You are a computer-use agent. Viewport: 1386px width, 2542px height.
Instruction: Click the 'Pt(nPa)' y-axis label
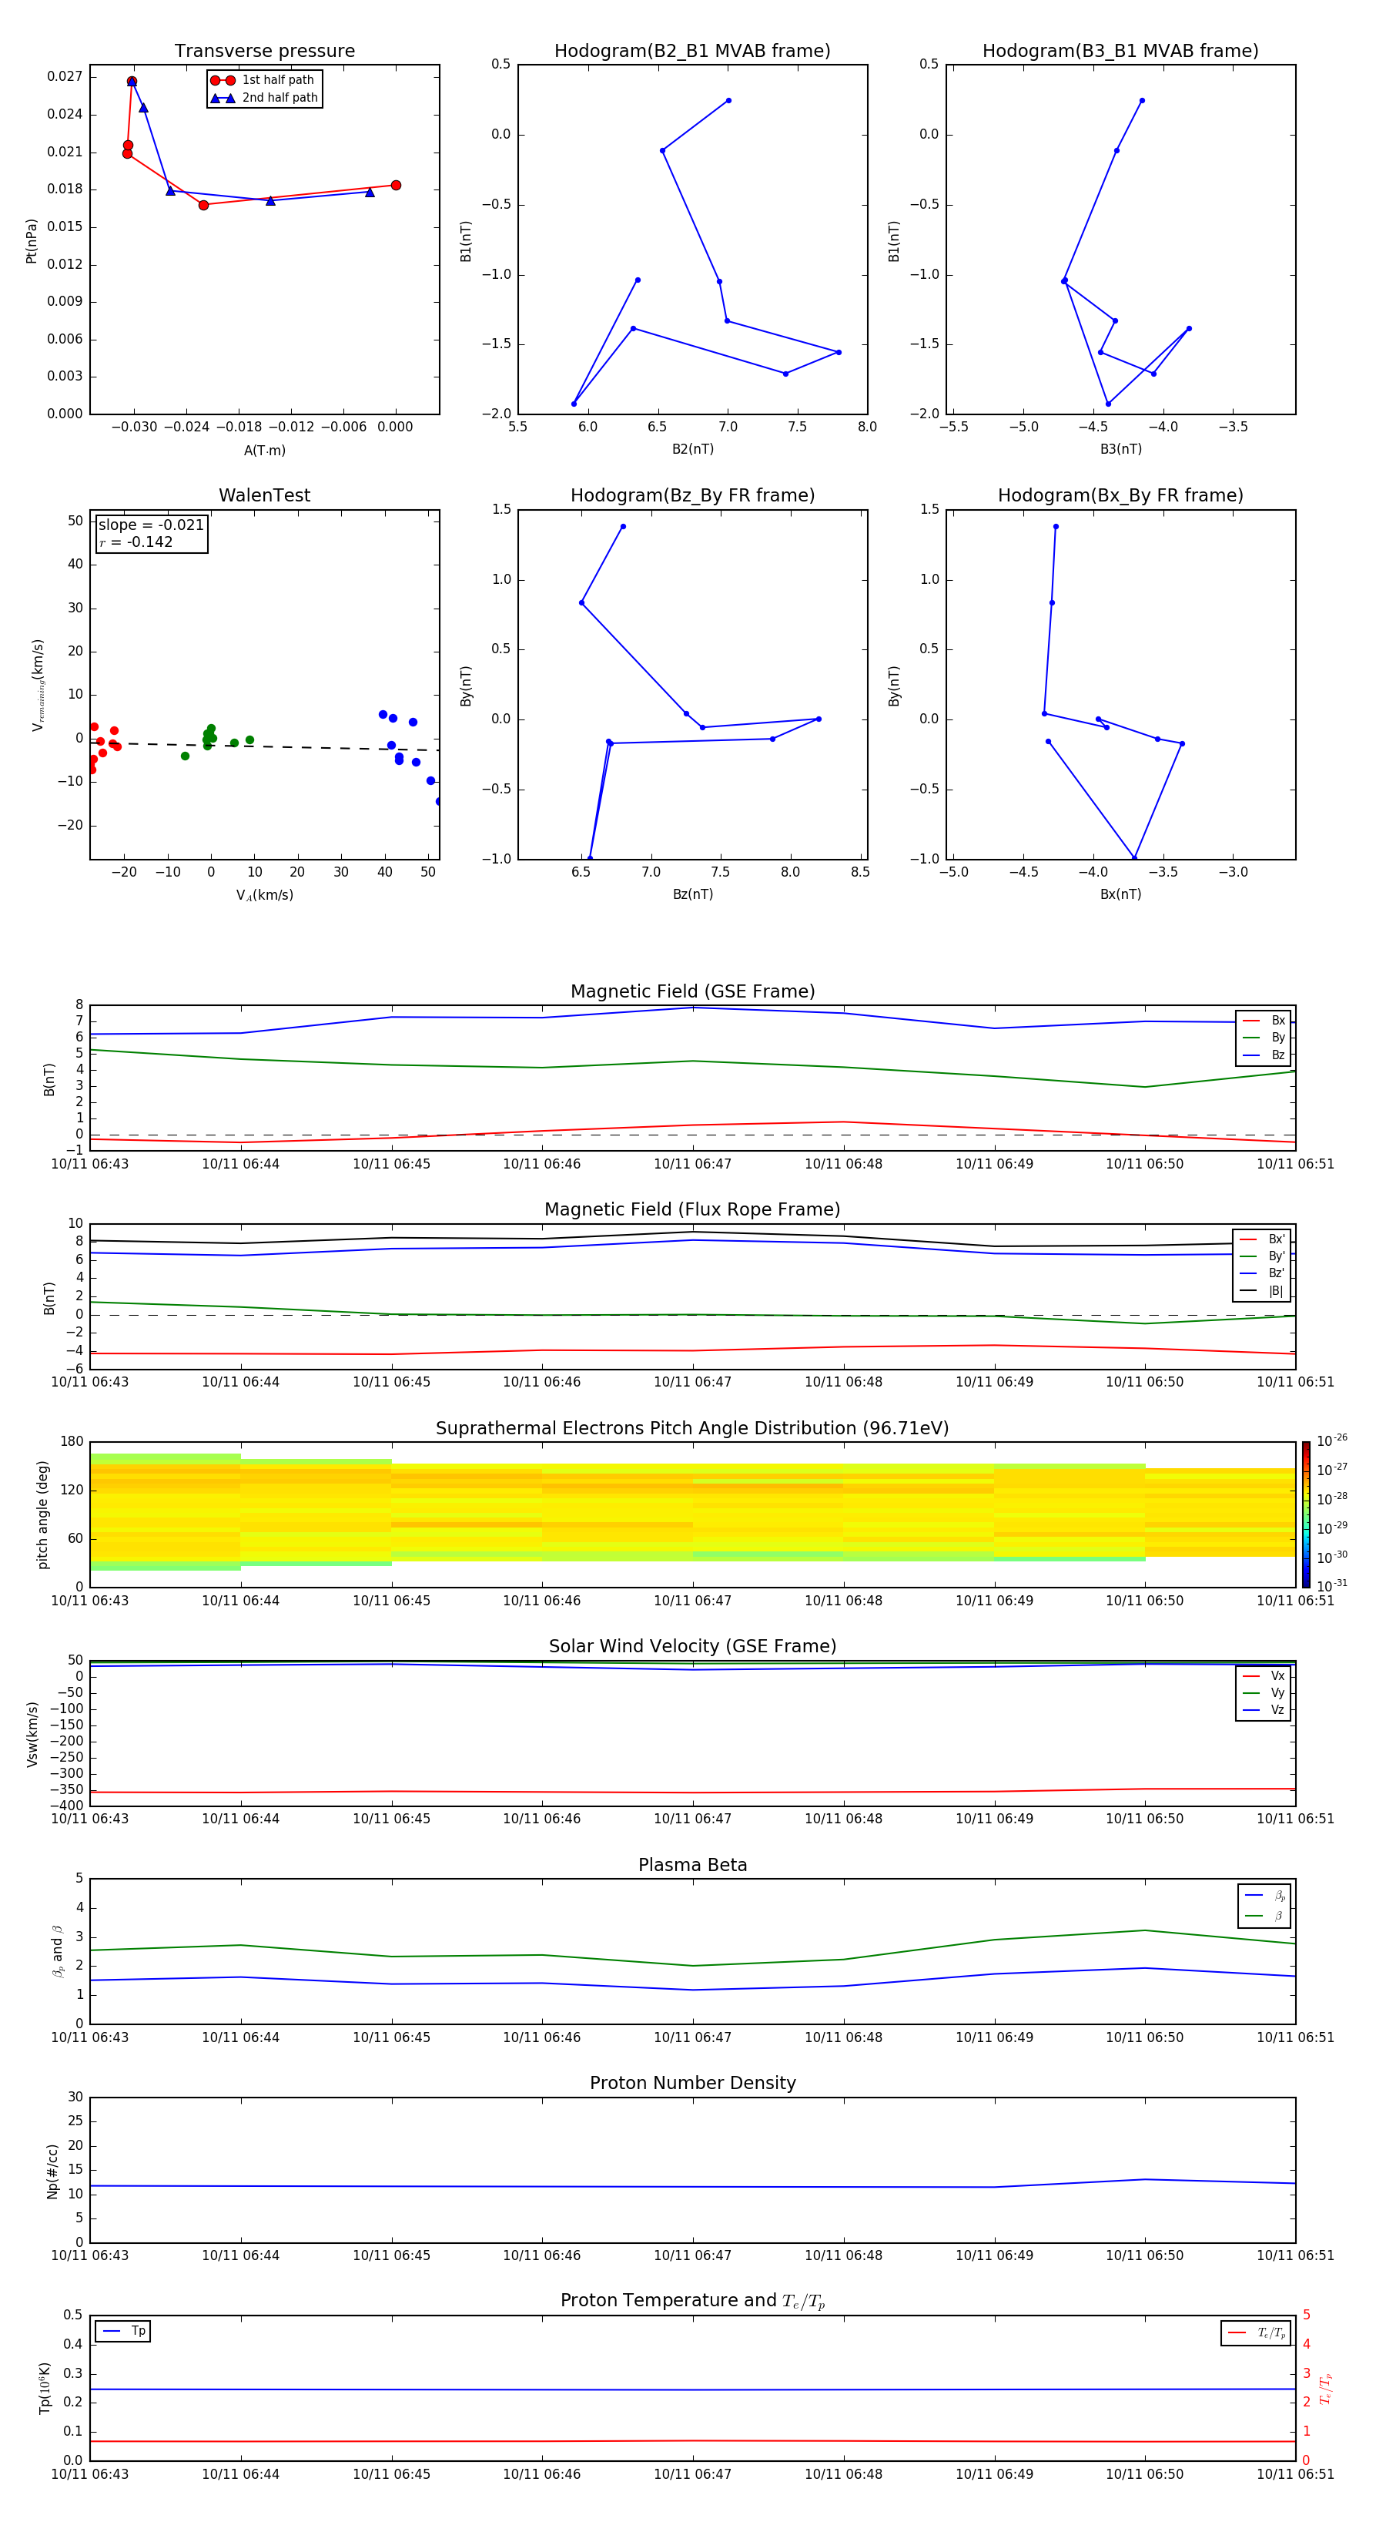click(32, 241)
